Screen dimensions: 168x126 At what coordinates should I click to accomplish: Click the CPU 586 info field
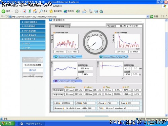(85, 103)
